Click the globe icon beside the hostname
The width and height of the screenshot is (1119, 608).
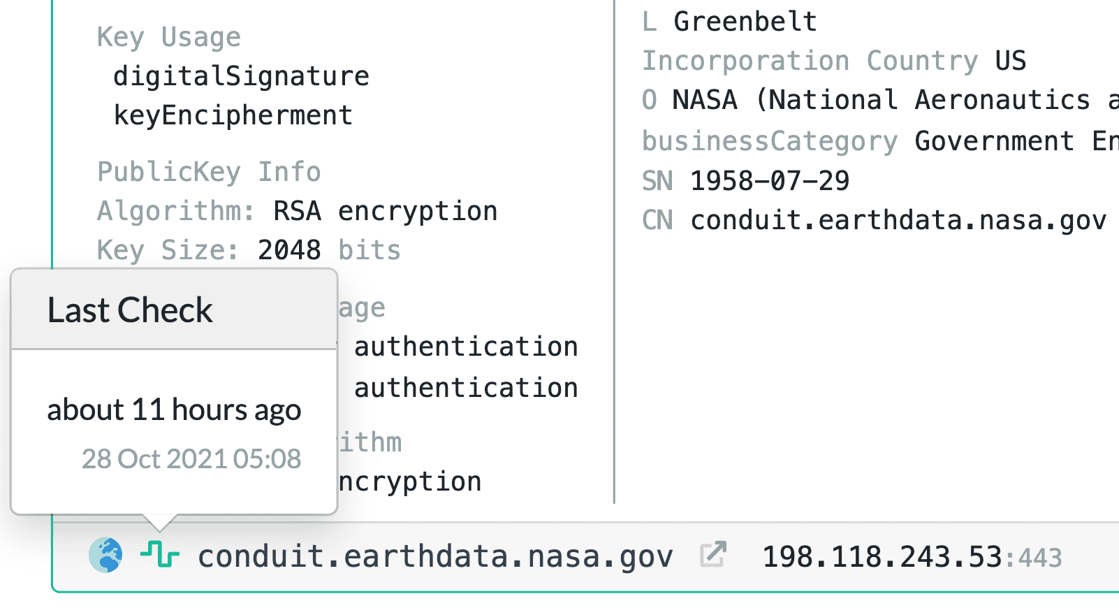(x=105, y=556)
